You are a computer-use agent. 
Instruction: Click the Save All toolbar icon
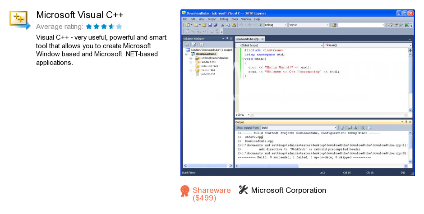[x=215, y=25]
